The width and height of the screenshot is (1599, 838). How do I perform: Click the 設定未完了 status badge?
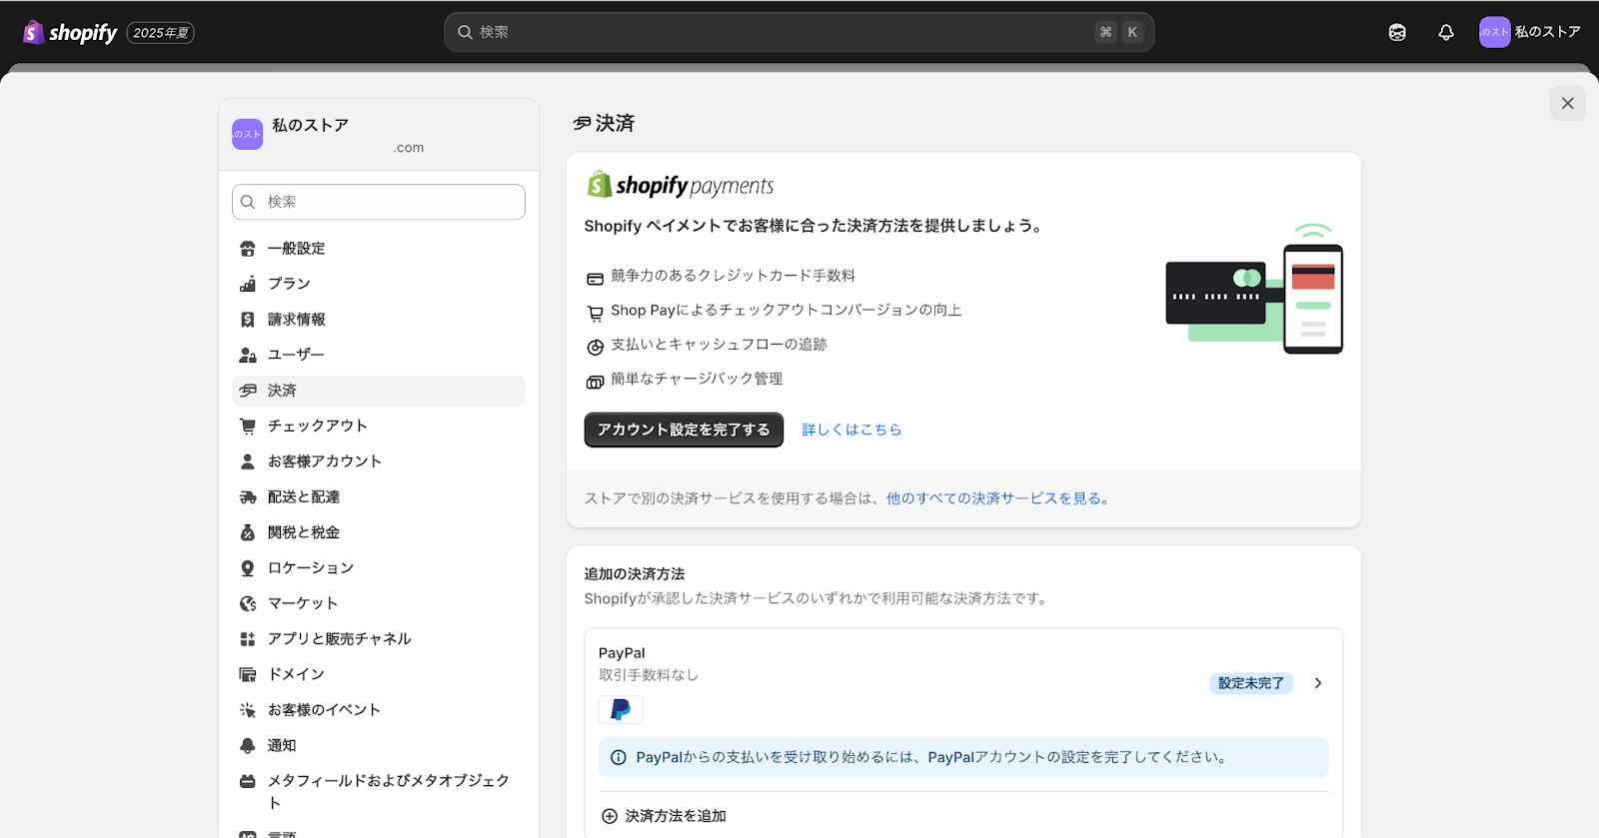pyautogui.click(x=1251, y=683)
